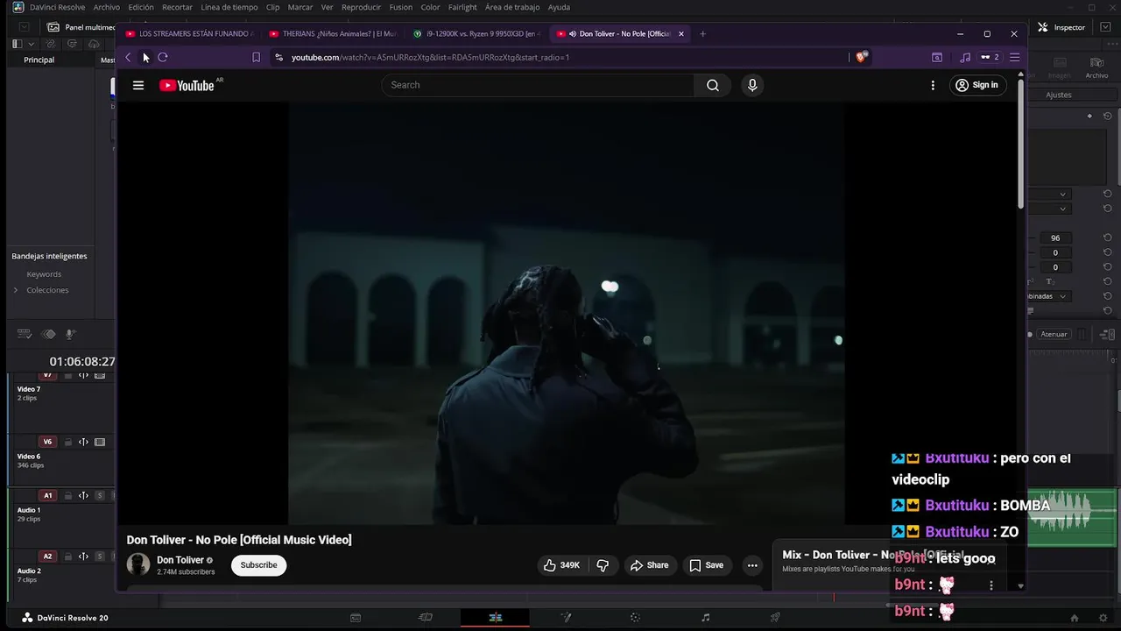Image resolution: width=1121 pixels, height=631 pixels.
Task: Open a new browser tab
Action: [702, 33]
